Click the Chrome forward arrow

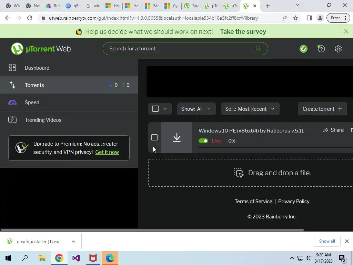19,18
